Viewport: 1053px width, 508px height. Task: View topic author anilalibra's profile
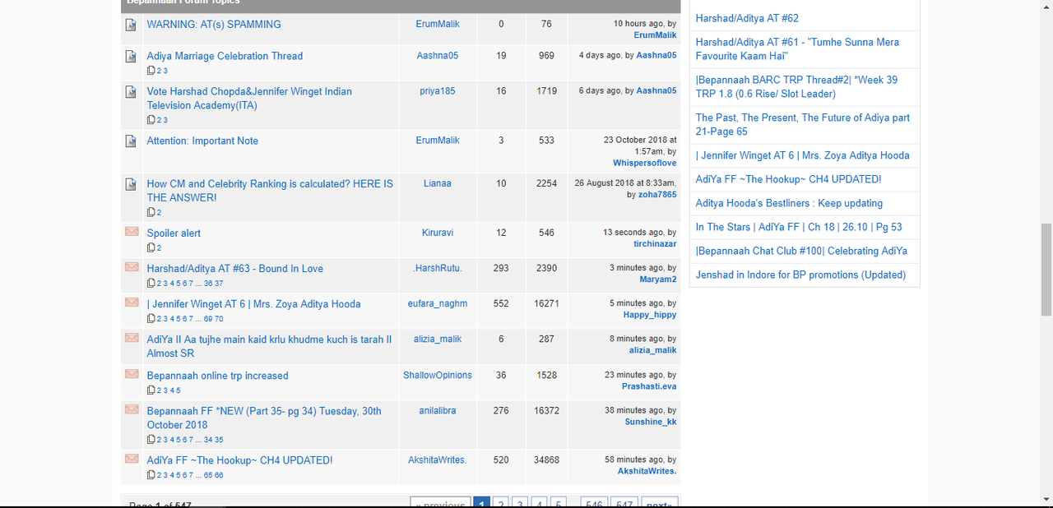[x=438, y=410]
